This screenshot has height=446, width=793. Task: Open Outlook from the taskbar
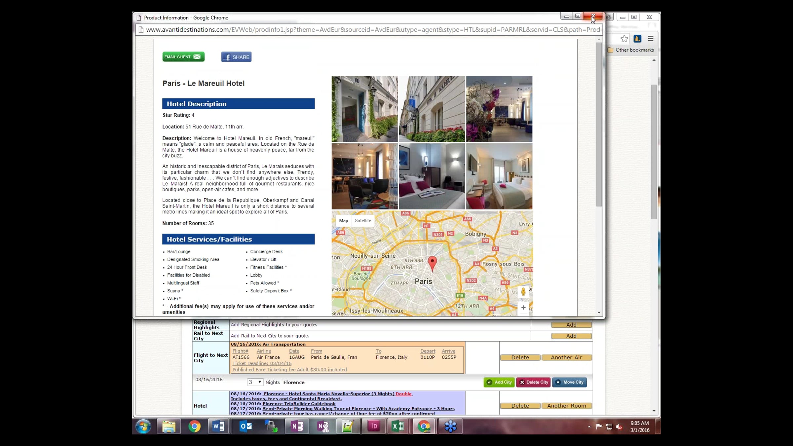coord(246,426)
